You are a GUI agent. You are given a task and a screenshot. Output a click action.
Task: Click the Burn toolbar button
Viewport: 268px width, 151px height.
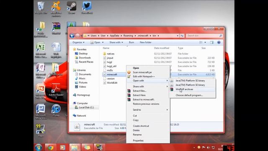[131, 42]
